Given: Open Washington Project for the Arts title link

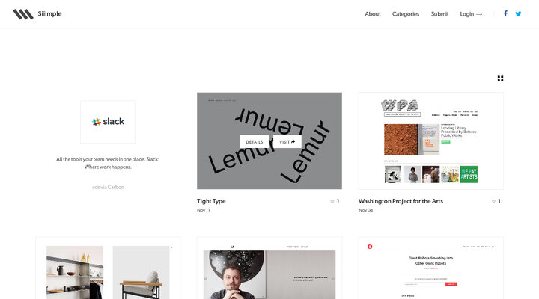Looking at the screenshot, I should tap(401, 201).
